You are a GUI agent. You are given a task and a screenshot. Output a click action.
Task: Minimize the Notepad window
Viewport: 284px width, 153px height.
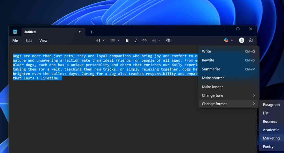[x=226, y=29]
